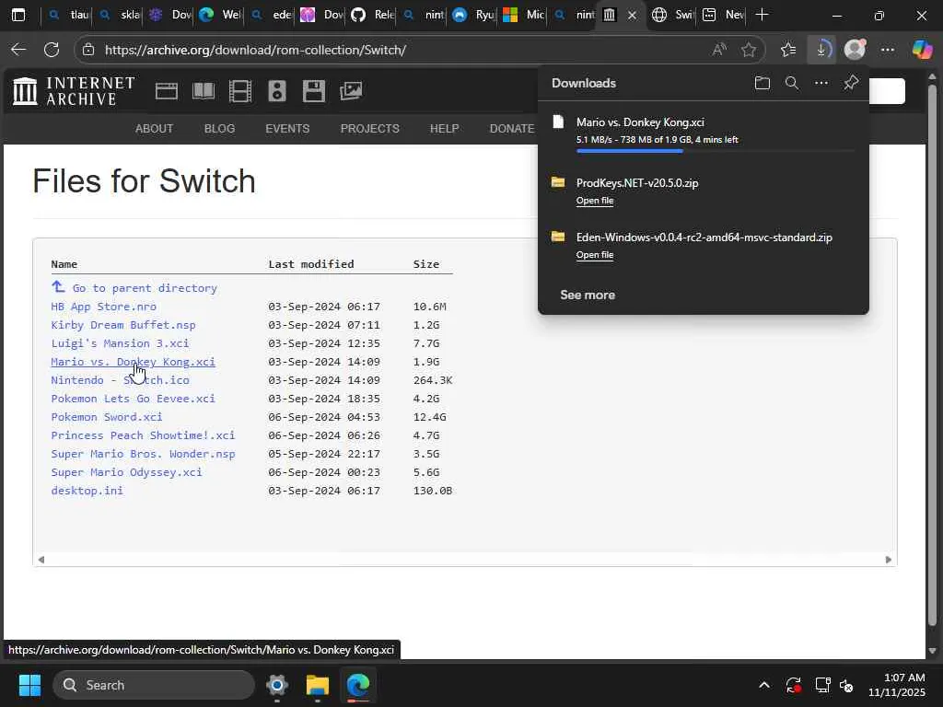
Task: Click the browser back arrow
Action: 18,50
